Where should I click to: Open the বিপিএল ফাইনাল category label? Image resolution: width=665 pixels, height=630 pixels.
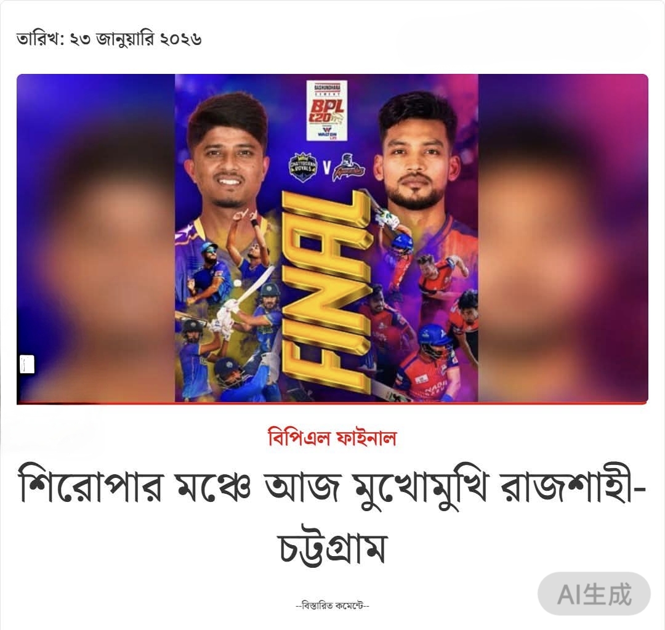[x=332, y=437]
